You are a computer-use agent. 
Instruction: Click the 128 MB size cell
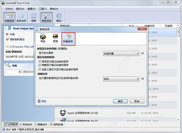pos(131,113)
